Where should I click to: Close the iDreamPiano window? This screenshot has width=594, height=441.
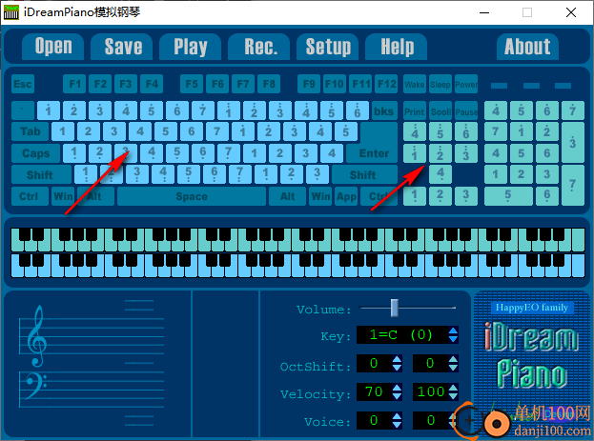(571, 12)
